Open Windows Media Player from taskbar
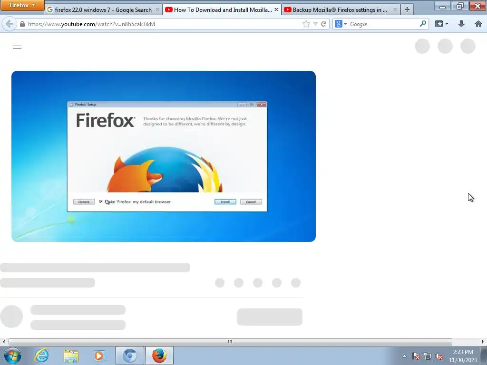This screenshot has width=487, height=365. click(x=99, y=355)
